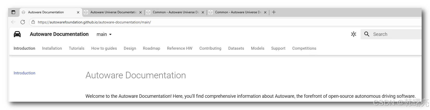The image size is (430, 110).
Task: Switch to last Common - Autoware Universe tab
Action: coord(238,12)
